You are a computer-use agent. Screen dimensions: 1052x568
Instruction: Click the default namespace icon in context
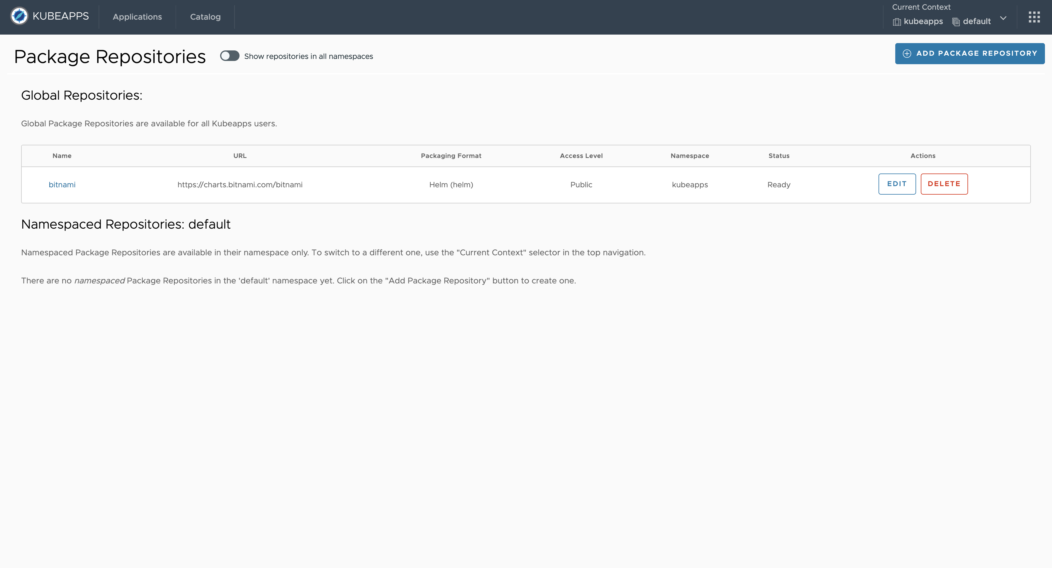956,22
